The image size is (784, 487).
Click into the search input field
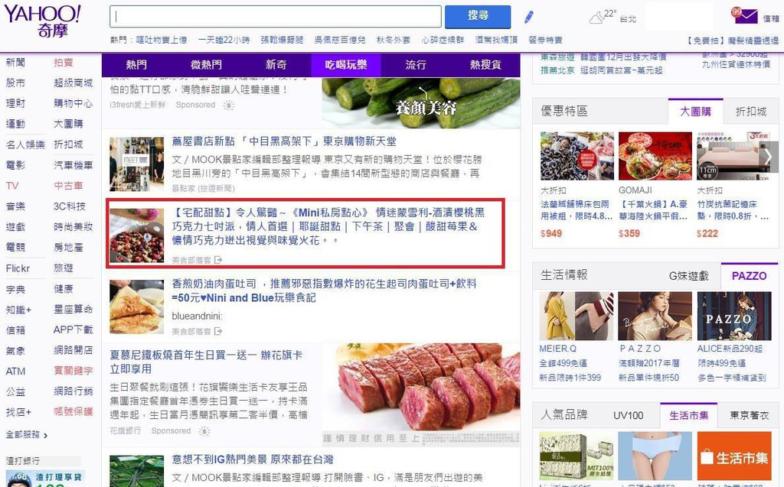pyautogui.click(x=276, y=17)
